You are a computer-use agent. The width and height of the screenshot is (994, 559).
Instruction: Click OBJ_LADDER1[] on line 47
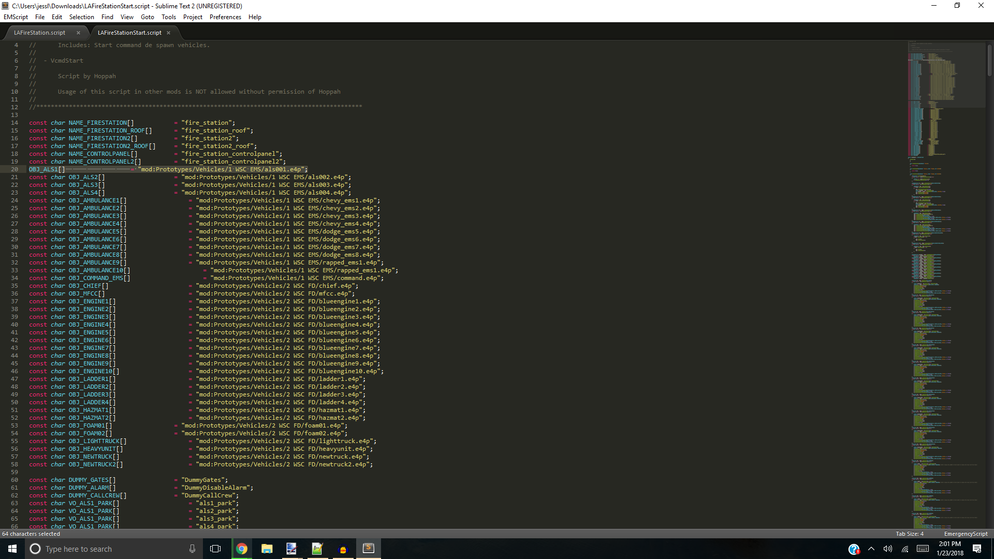pos(92,379)
